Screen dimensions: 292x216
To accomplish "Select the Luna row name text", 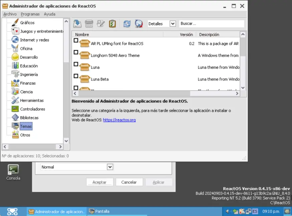I will pyautogui.click(x=95, y=67).
